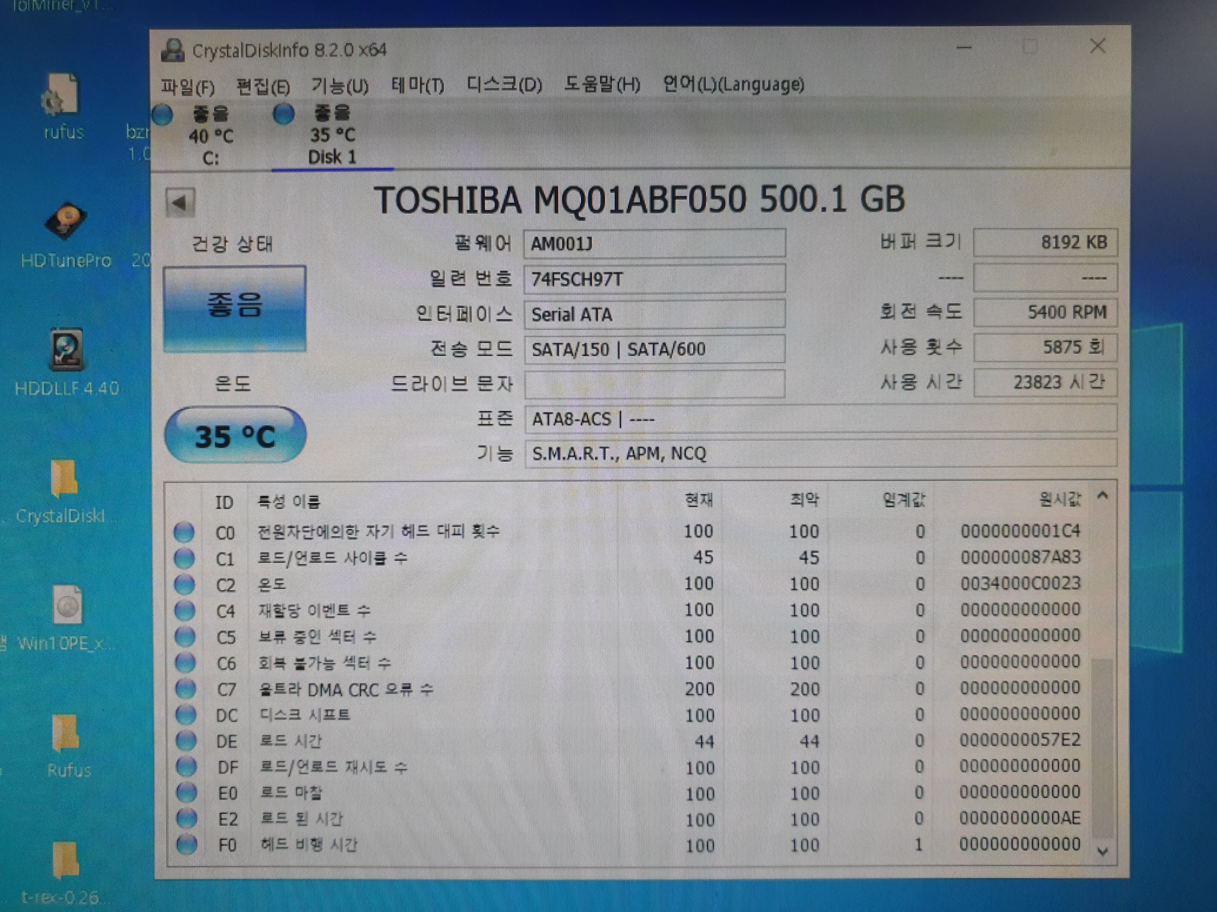Screen dimensions: 1217x912
Task: Click the 현재 column header
Action: coord(699,500)
